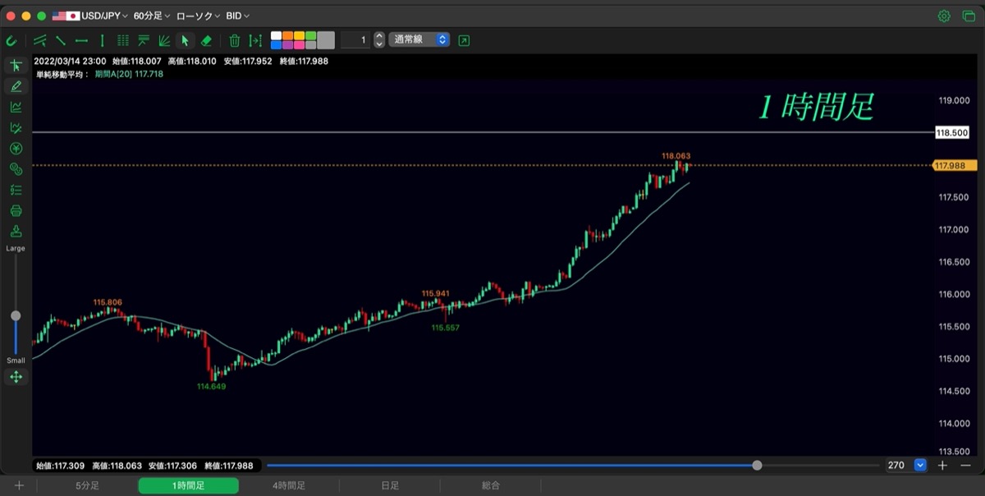
Task: Select the parallel channel line tool
Action: (x=39, y=40)
